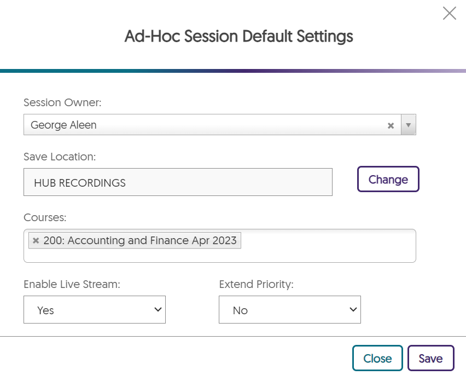Click the Courses label

pos(45,217)
